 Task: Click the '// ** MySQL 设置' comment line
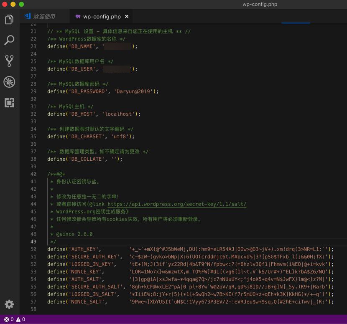(119, 31)
